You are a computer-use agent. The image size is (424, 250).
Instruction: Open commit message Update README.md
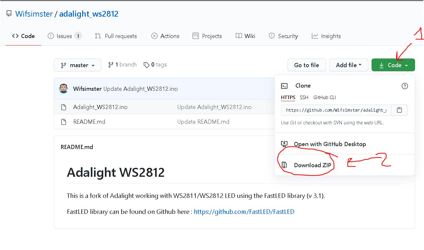pyautogui.click(x=203, y=122)
